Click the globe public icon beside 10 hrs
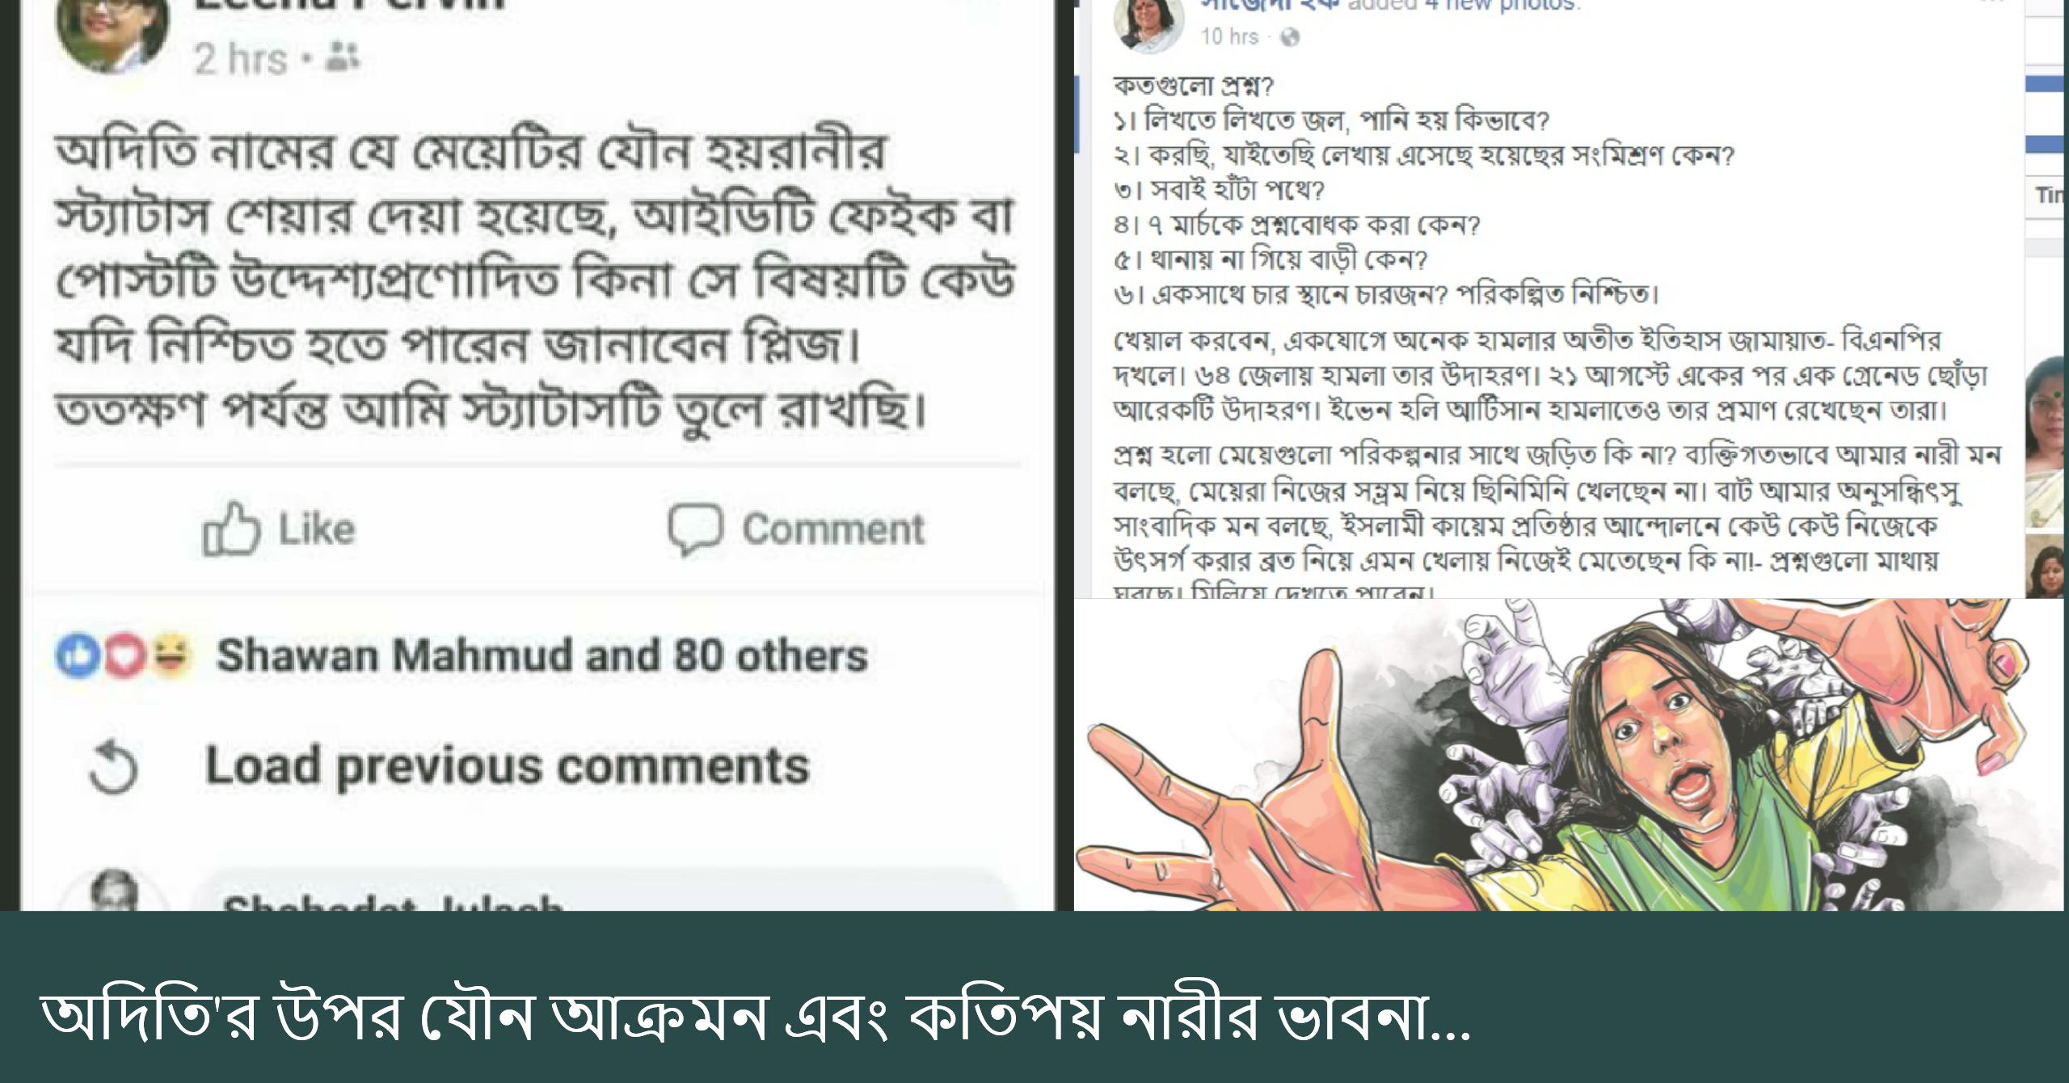The height and width of the screenshot is (1083, 2069). pyautogui.click(x=1290, y=37)
